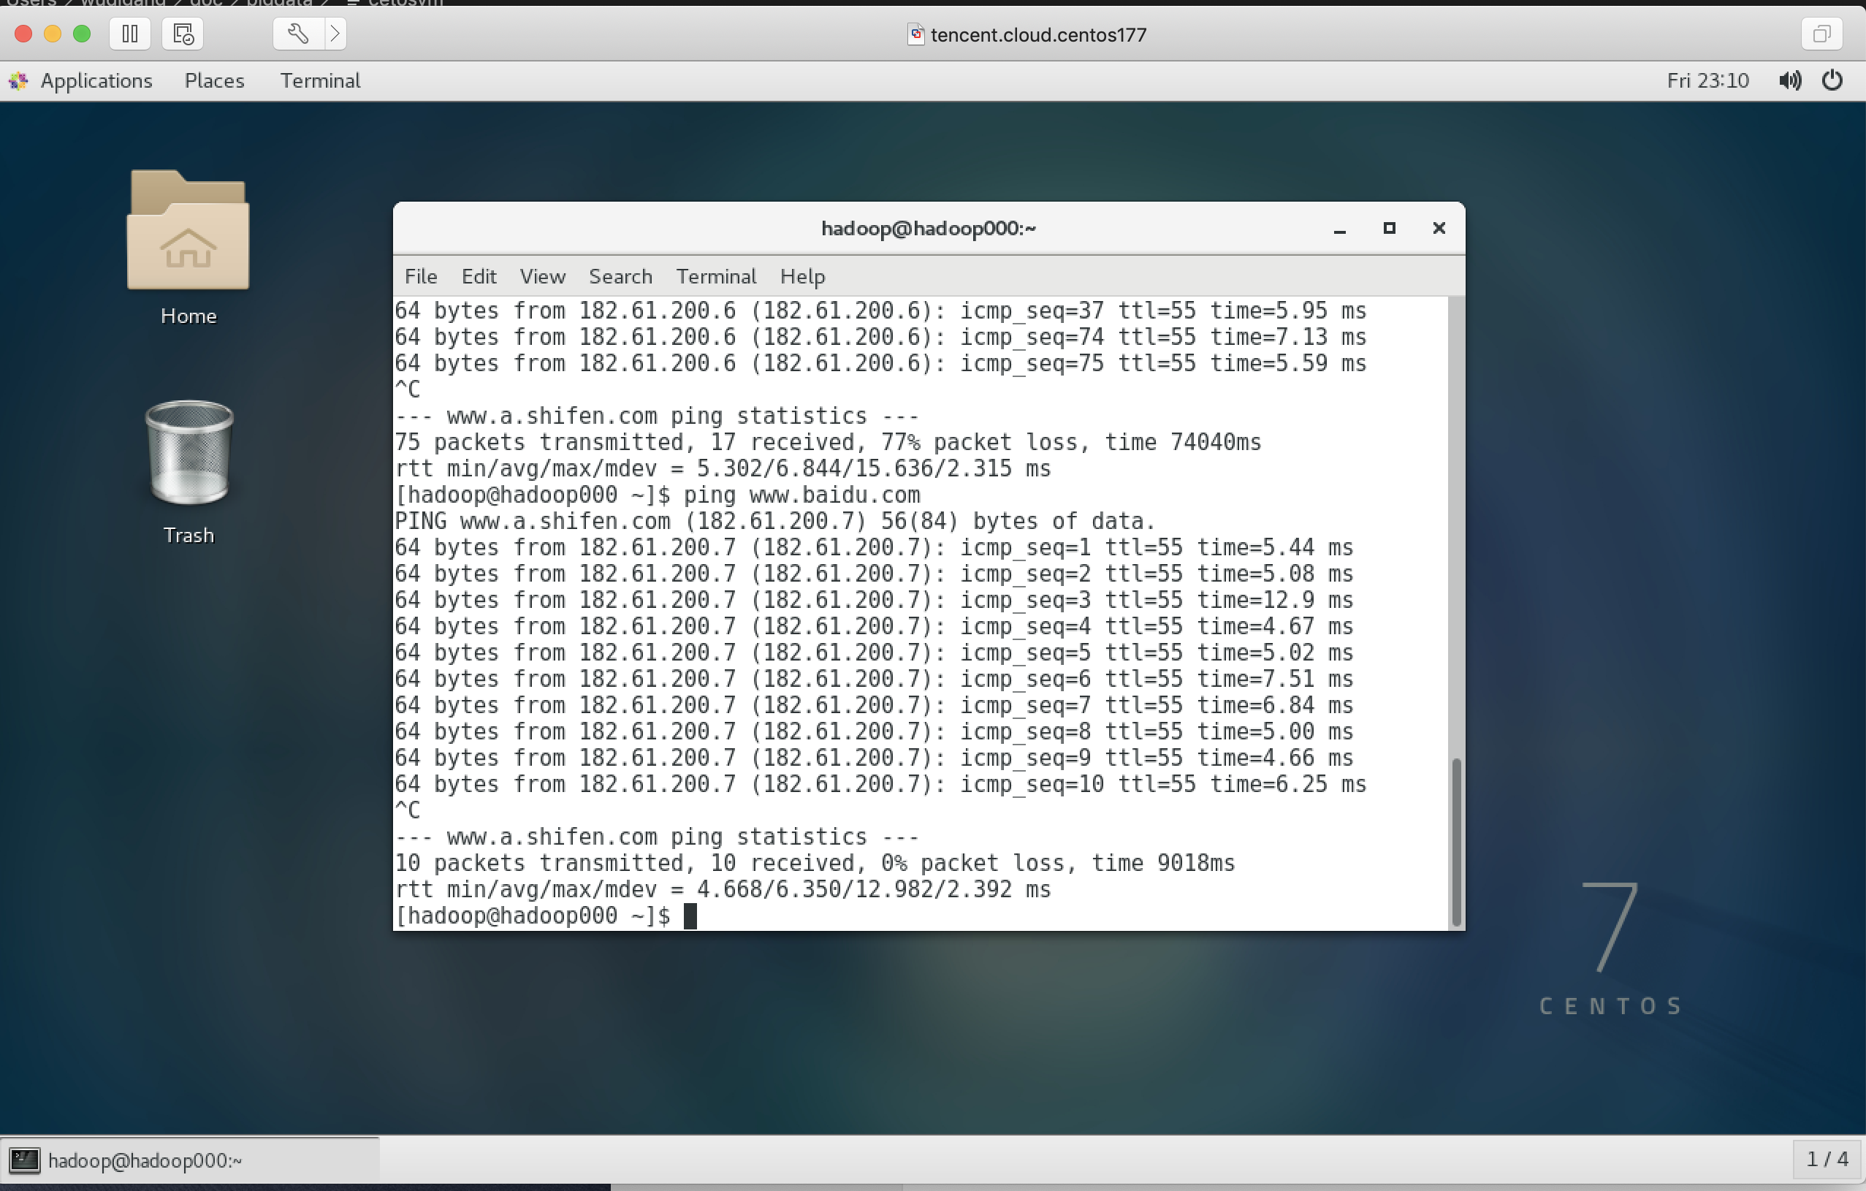Open the Trash desktop icon
1866x1191 pixels.
[189, 452]
